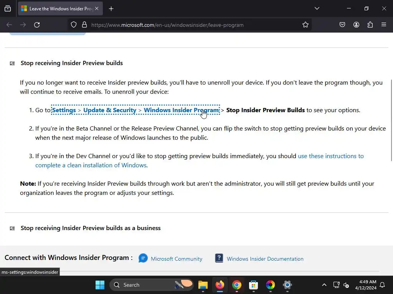Screen dimensions: 393x294
Task: Open network status tray icon
Action: [x=336, y=285]
